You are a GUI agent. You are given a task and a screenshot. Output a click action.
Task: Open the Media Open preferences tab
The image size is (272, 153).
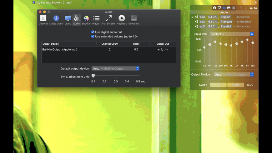(x=56, y=20)
